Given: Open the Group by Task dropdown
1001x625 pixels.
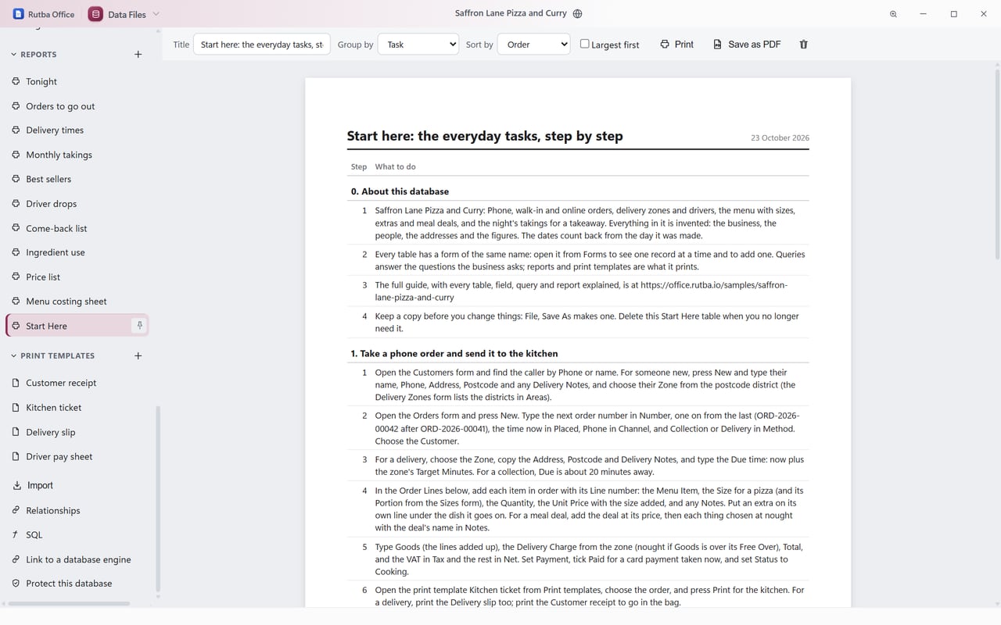Looking at the screenshot, I should point(418,45).
